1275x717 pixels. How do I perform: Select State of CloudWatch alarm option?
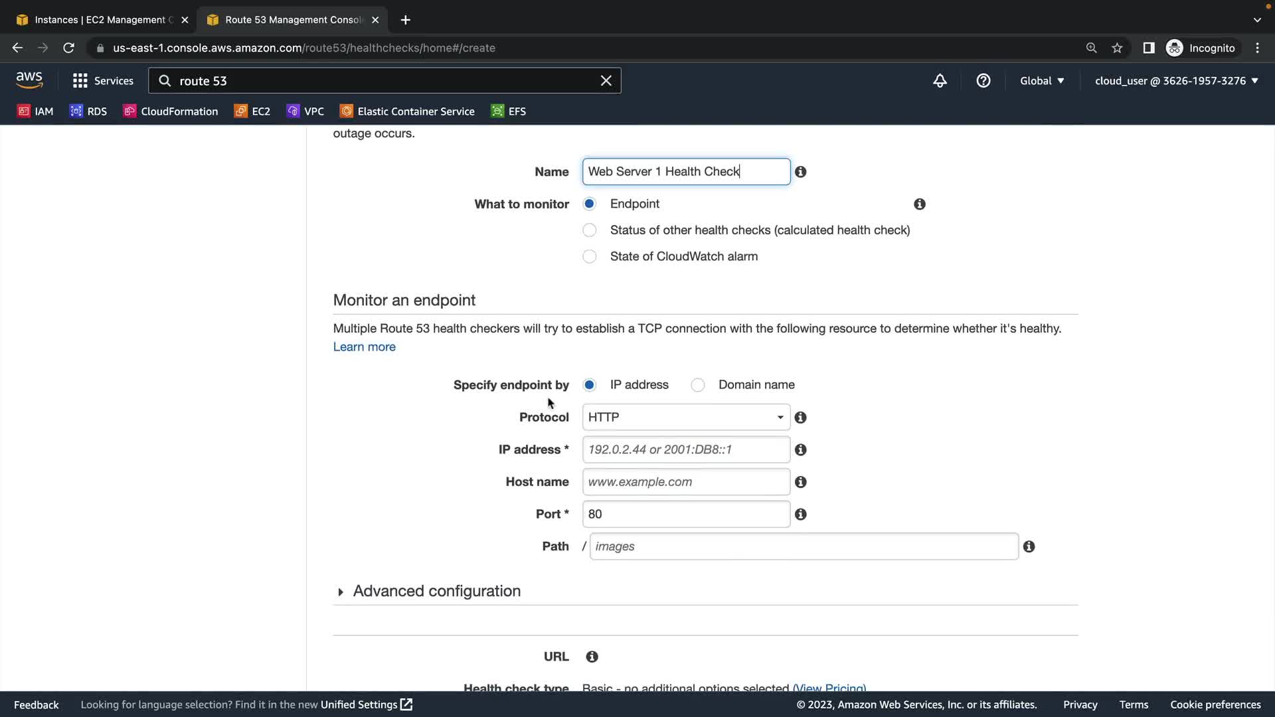point(589,256)
